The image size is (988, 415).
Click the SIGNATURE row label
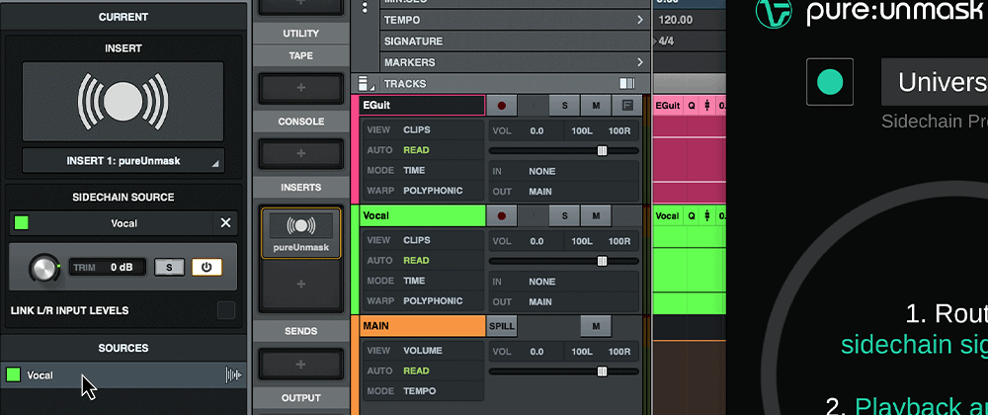tap(413, 41)
